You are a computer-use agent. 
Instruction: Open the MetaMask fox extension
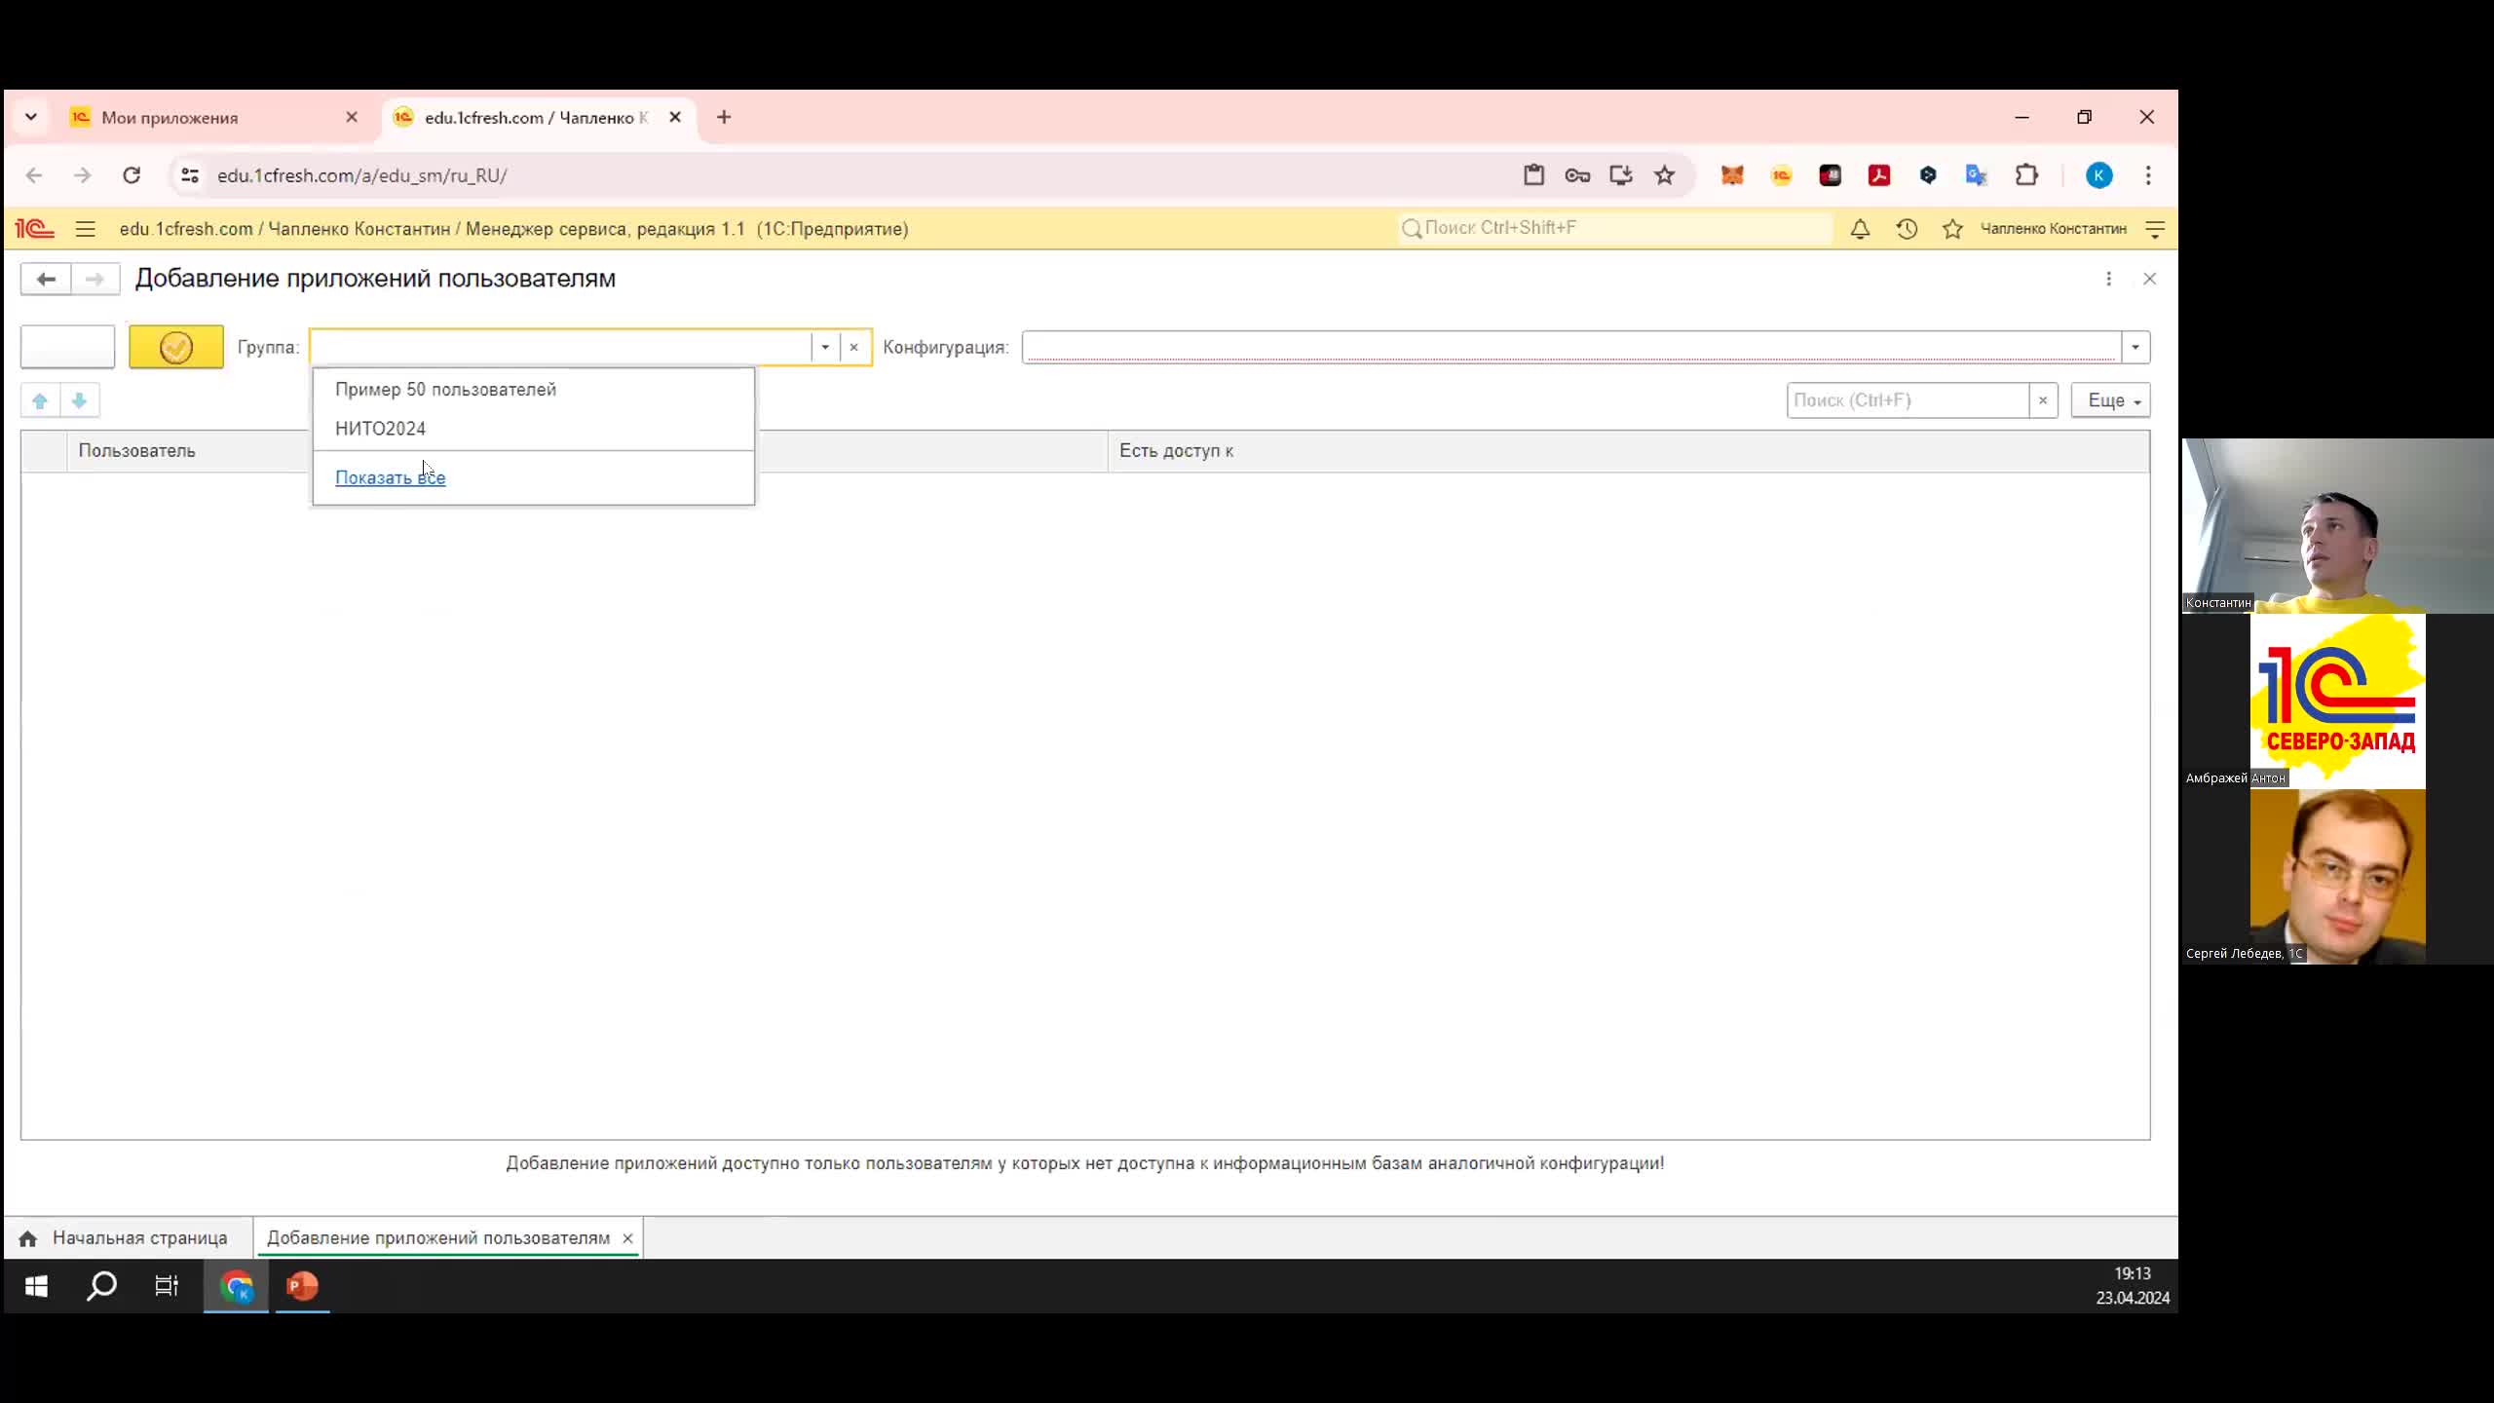[1732, 175]
